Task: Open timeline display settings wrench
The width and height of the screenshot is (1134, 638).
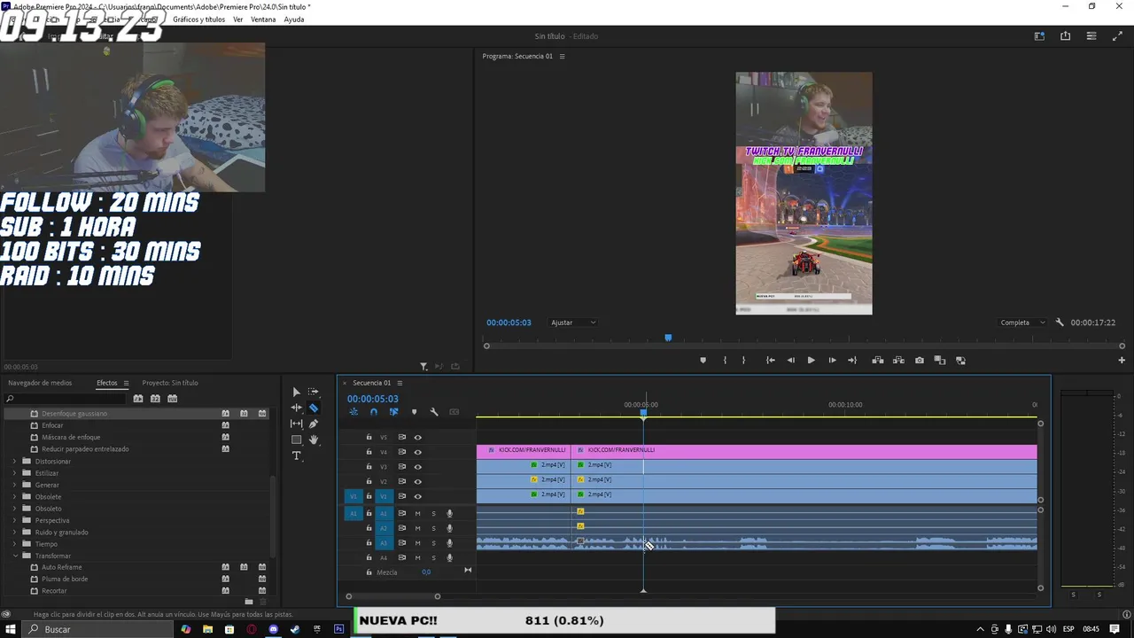Action: (x=434, y=412)
